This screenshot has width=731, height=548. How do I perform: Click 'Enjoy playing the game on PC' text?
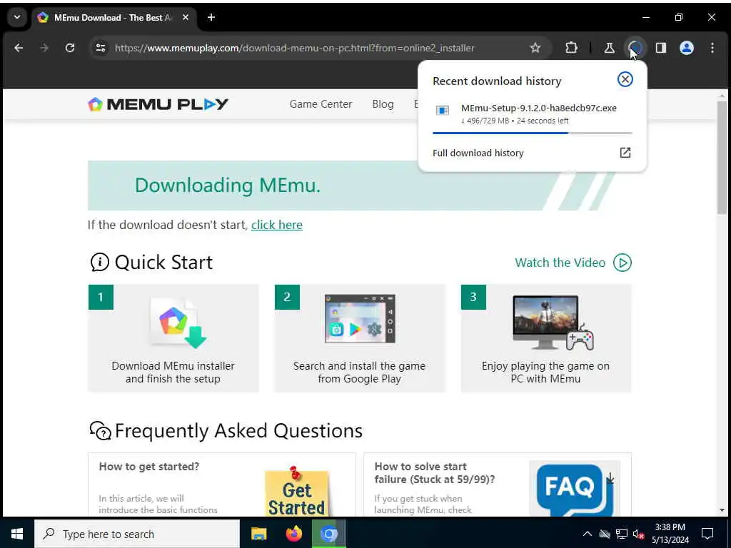545,372
